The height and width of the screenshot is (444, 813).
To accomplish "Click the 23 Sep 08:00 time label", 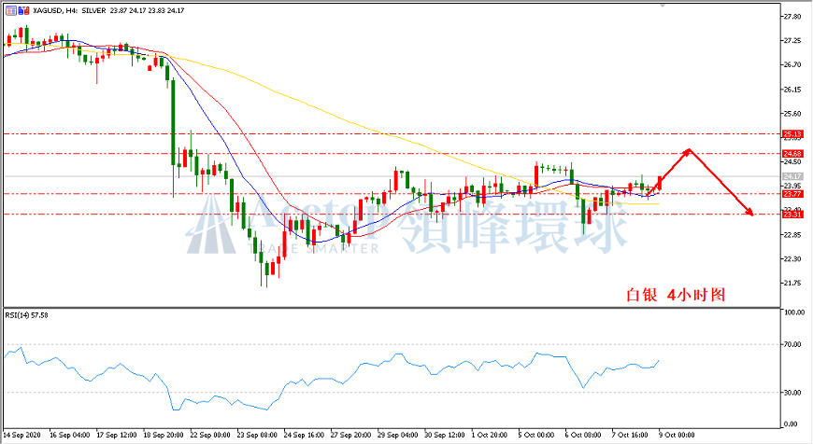I will [x=257, y=435].
